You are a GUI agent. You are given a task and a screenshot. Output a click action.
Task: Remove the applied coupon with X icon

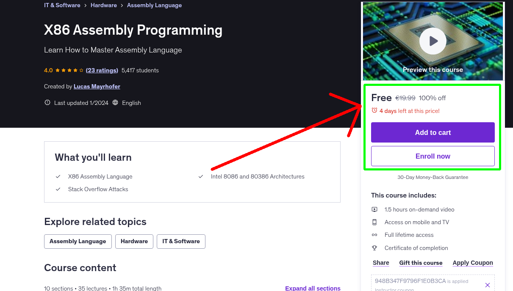pos(487,285)
